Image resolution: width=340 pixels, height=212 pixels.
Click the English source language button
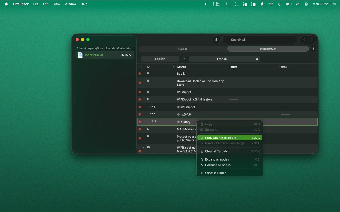(x=160, y=59)
